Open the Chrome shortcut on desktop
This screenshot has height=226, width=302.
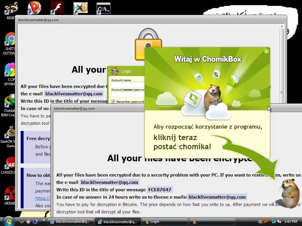10,39
